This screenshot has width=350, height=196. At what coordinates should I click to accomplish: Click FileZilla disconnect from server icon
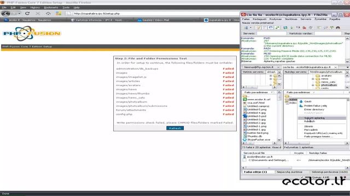[x=304, y=28]
